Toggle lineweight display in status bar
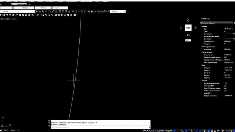Viewport: 235px width, 132px height. point(205,131)
